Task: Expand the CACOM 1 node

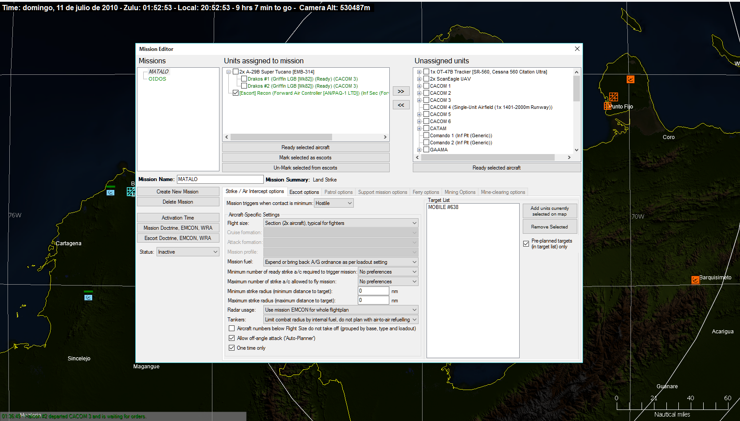Action: point(419,86)
